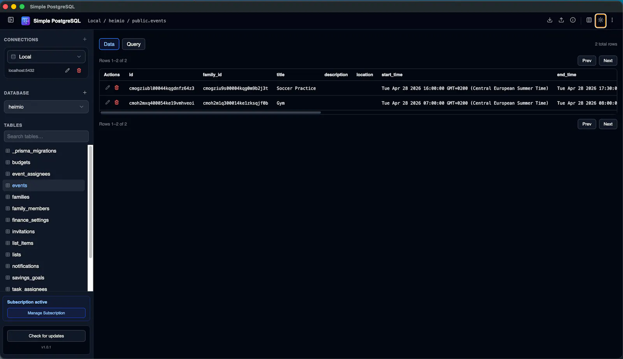Click the heimio breadcrumb

(x=116, y=21)
